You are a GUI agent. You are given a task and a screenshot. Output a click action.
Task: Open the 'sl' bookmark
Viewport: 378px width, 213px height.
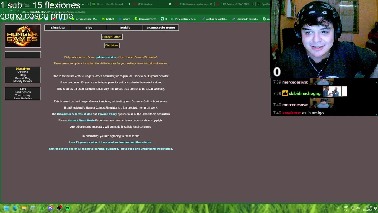tap(164, 19)
